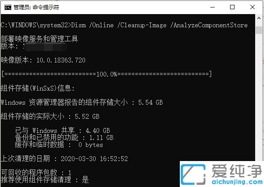Minimize the 管理员: 命令提示符 window
Viewport: 264px width, 187px height.
tap(212, 7)
